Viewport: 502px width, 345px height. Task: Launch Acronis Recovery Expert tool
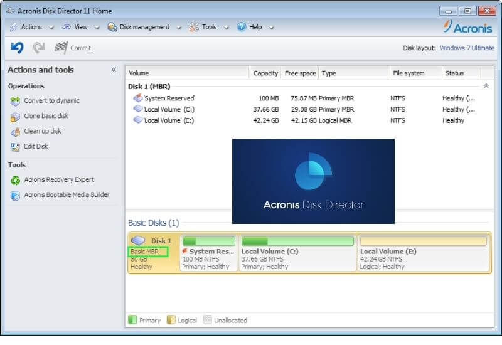pyautogui.click(x=16, y=180)
